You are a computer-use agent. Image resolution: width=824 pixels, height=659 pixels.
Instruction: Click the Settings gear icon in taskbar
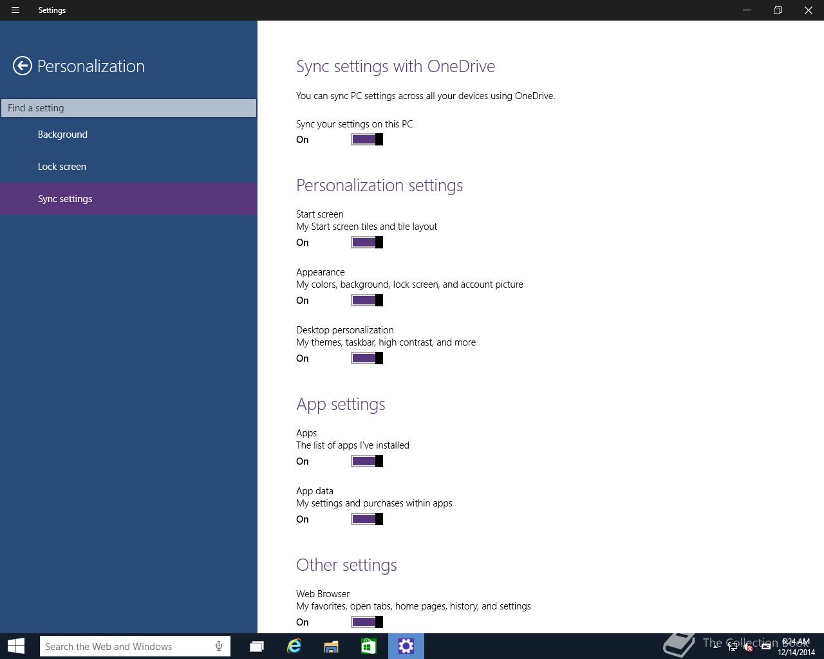pos(406,646)
